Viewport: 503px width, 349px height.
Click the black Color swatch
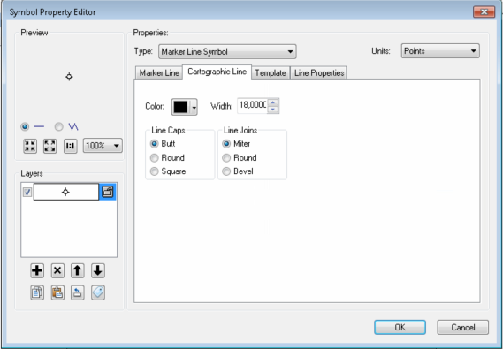coord(181,107)
